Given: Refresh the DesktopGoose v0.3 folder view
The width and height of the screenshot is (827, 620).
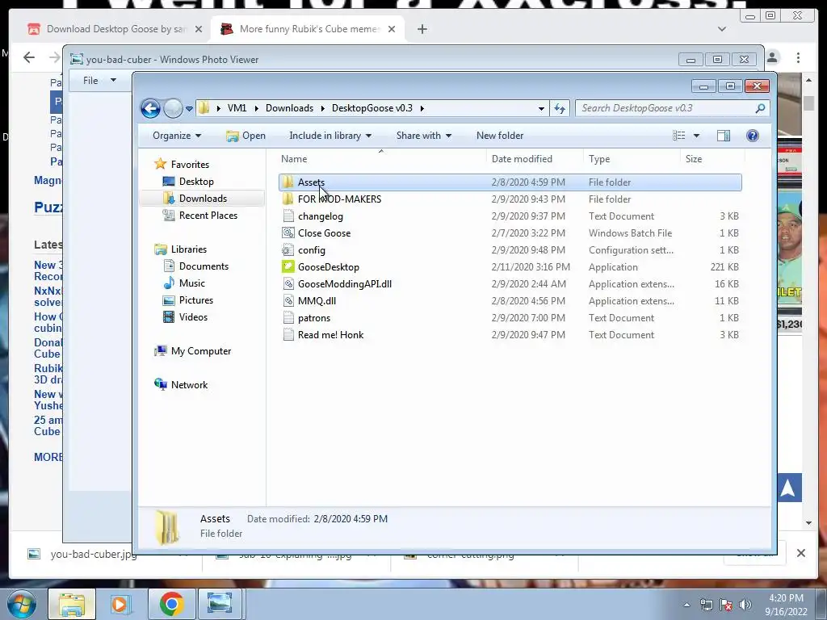Looking at the screenshot, I should click(x=559, y=109).
